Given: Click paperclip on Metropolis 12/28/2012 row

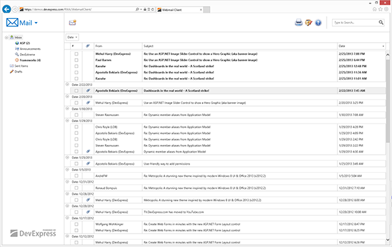Looking at the screenshot, I should [x=88, y=200].
